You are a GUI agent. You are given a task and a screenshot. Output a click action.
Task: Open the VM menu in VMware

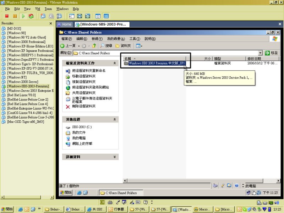tap(38, 9)
